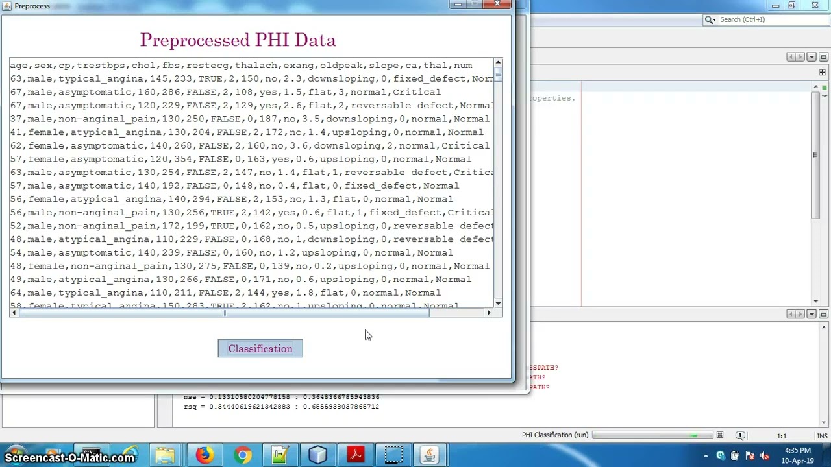
Task: Open Adobe Reader from the taskbar
Action: [x=355, y=455]
